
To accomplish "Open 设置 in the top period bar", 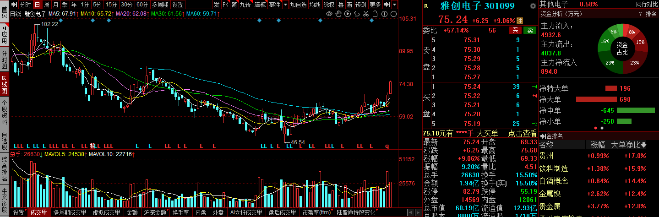I will tap(178, 5).
